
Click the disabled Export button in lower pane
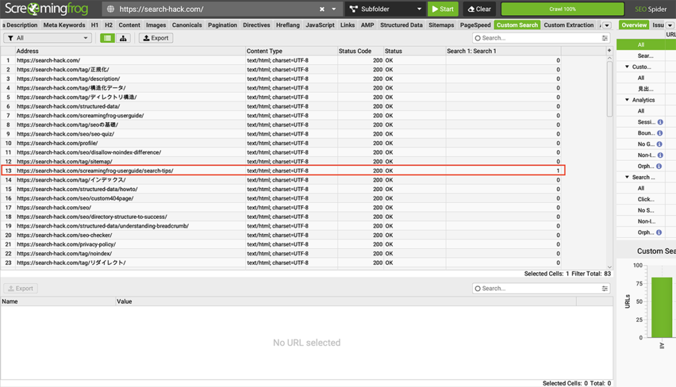point(20,288)
